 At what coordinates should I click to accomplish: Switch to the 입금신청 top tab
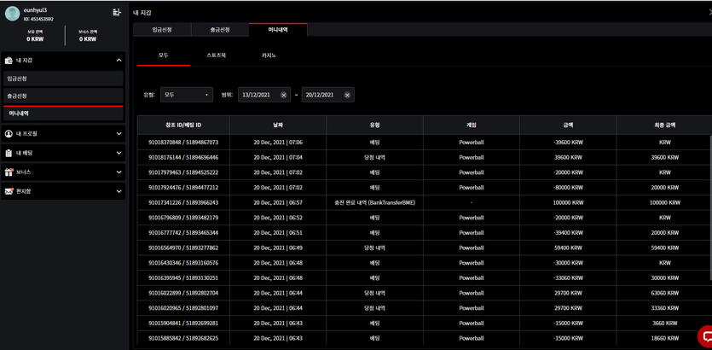point(162,30)
